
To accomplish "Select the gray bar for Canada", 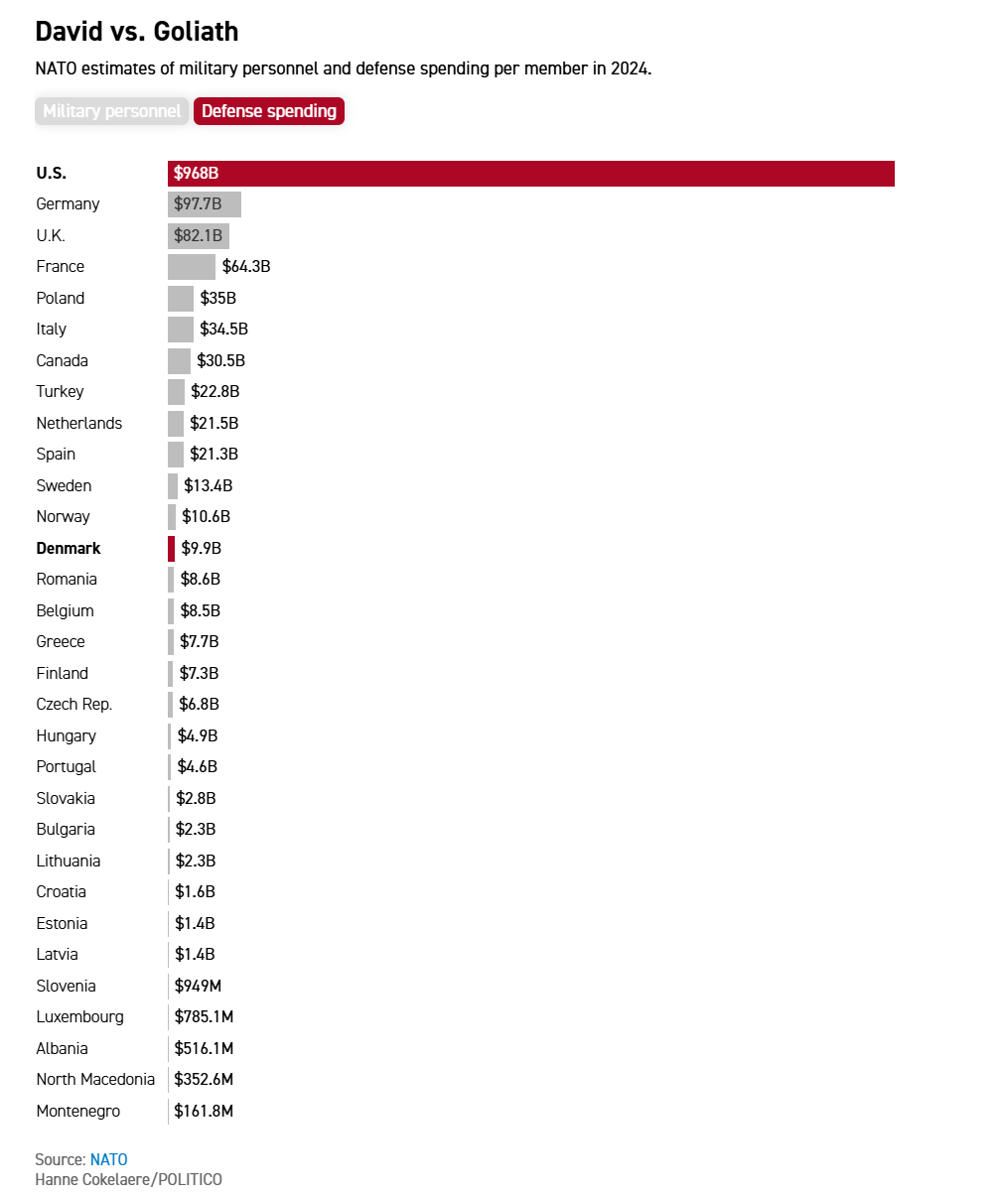I will [x=179, y=360].
